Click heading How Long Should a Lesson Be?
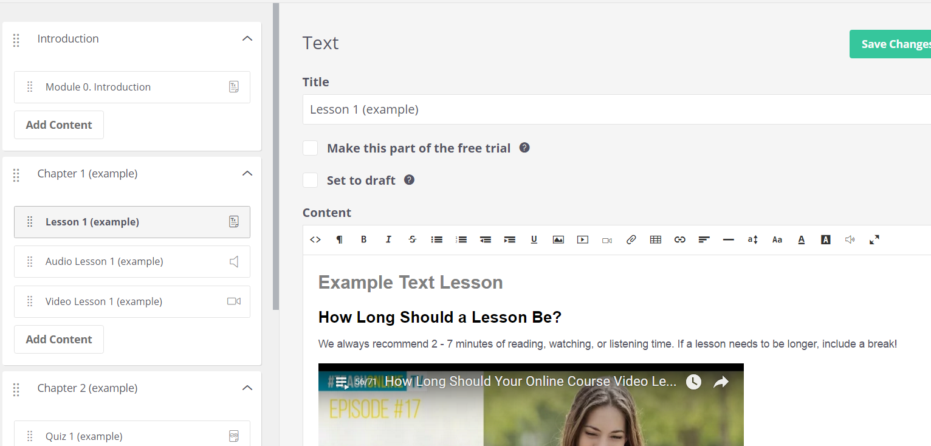 [440, 317]
